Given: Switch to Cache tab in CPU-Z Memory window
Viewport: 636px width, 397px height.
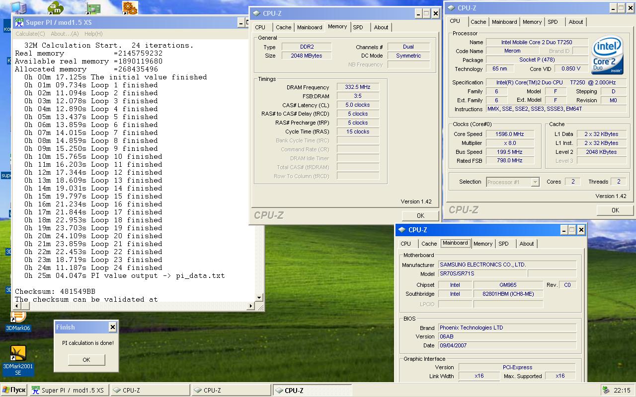Looking at the screenshot, I should [284, 28].
